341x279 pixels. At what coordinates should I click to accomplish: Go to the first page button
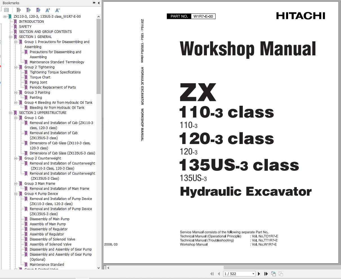[x=212, y=274]
